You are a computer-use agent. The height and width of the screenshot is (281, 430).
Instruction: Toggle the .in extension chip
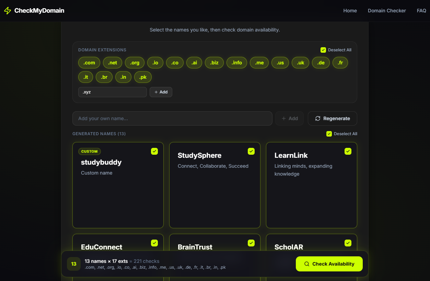(x=123, y=77)
